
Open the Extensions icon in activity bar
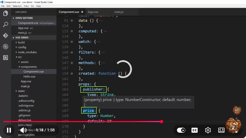6,58
